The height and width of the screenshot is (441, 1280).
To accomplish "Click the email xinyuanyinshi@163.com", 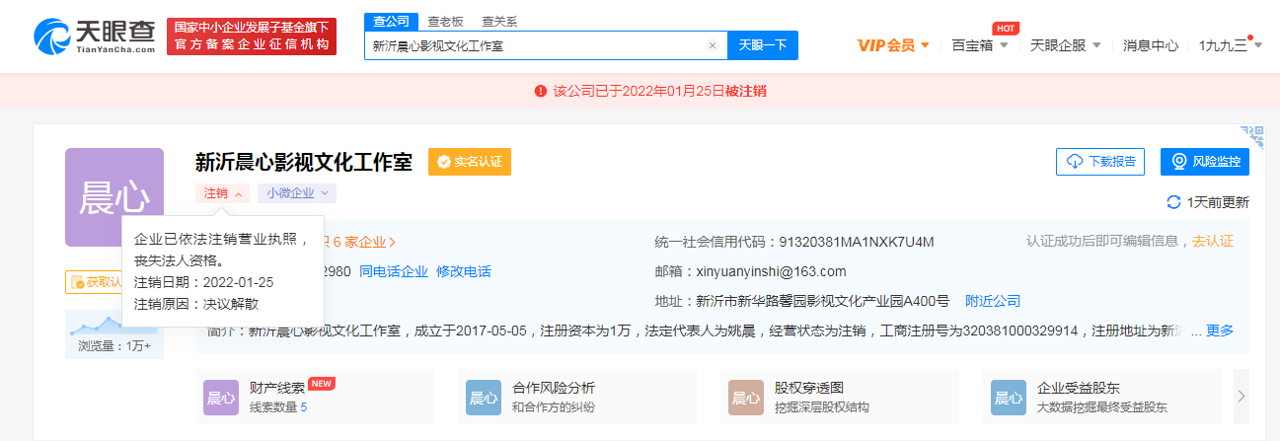I will [773, 271].
